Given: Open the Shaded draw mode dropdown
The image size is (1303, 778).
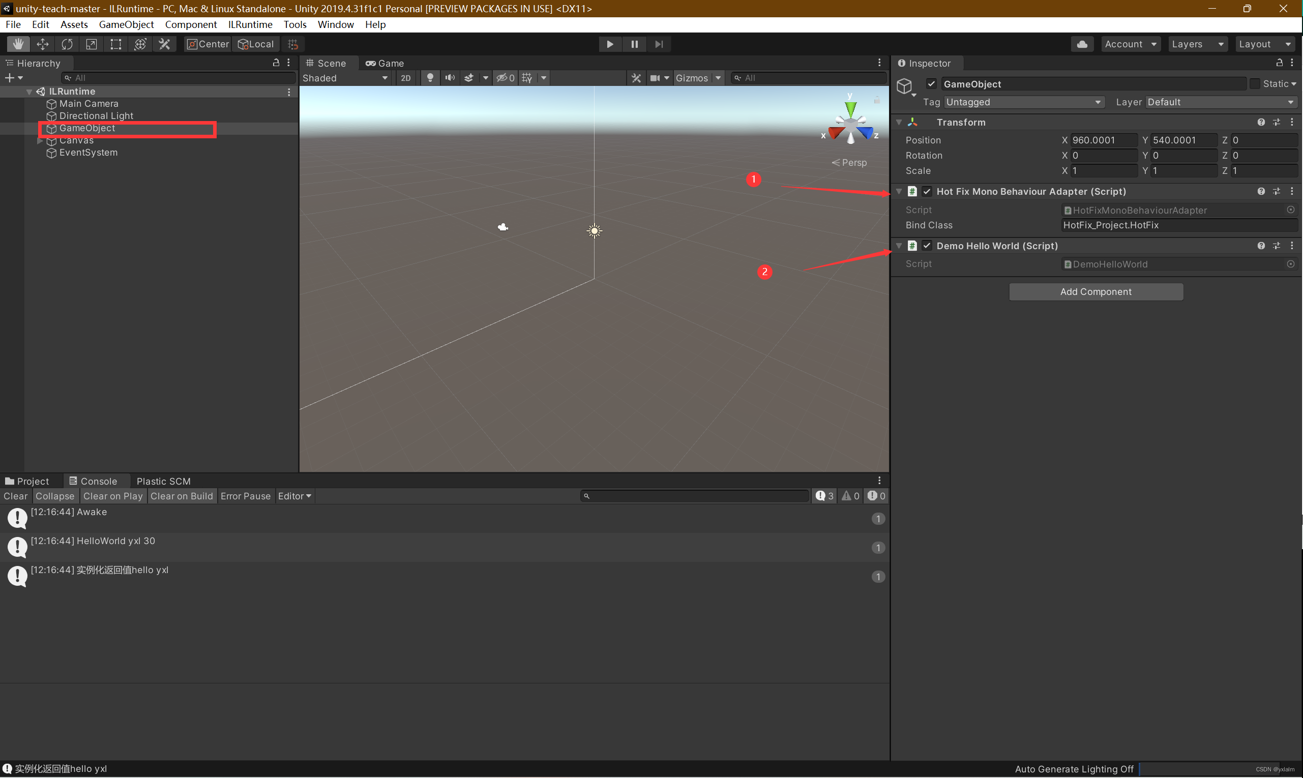Looking at the screenshot, I should coord(345,78).
